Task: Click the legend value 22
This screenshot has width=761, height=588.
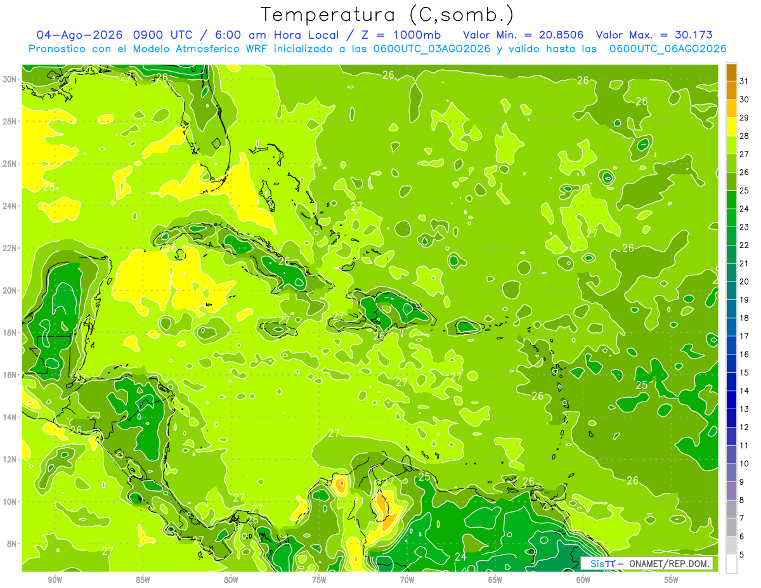Action: point(745,245)
